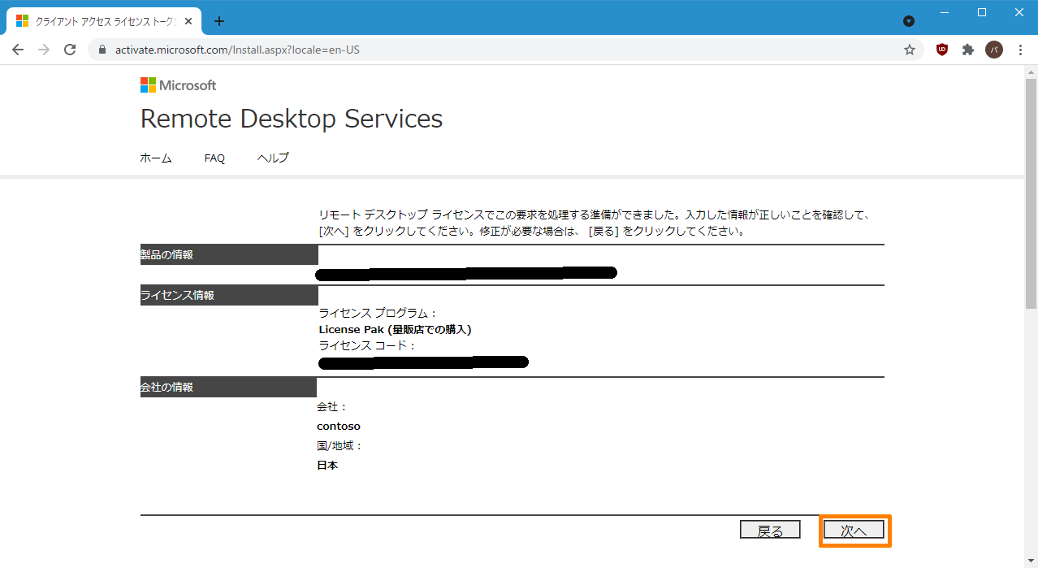Click the contoso company name
Viewport: 1038px width, 568px height.
coord(339,427)
